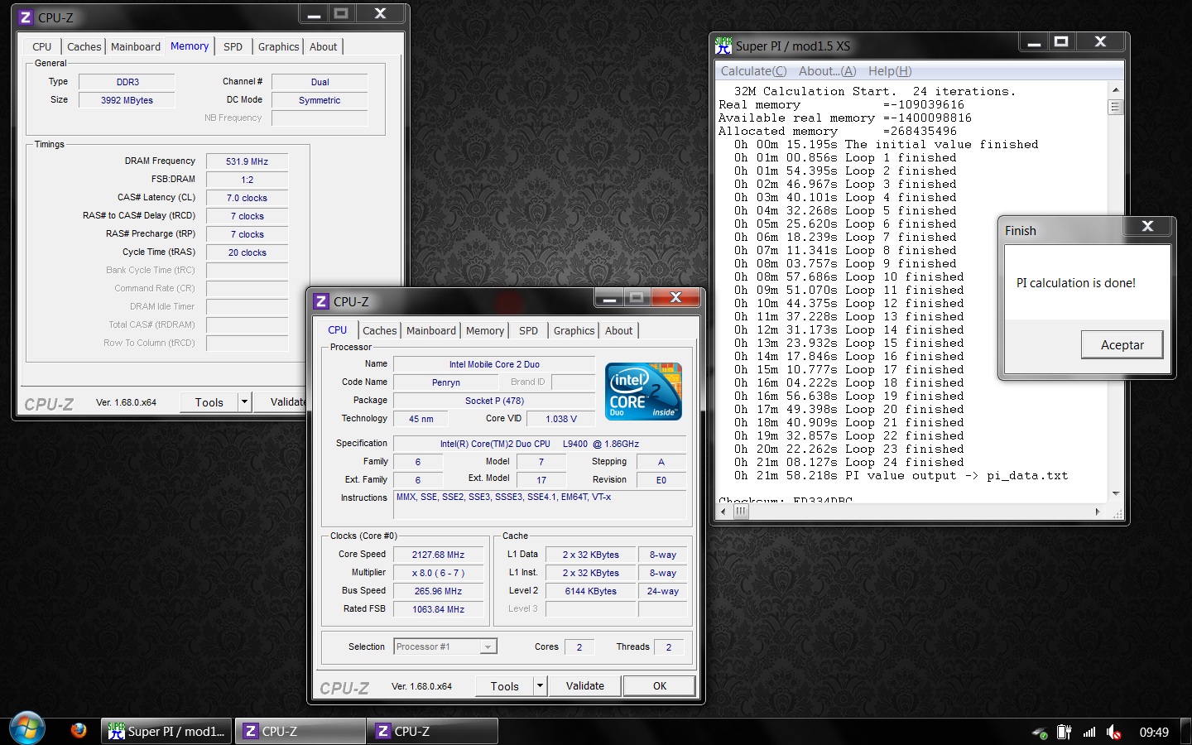Click 'PI calculation is done!' message
Viewport: 1192px width, 745px height.
click(1076, 283)
